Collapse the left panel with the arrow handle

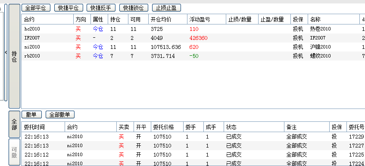coord(6,53)
